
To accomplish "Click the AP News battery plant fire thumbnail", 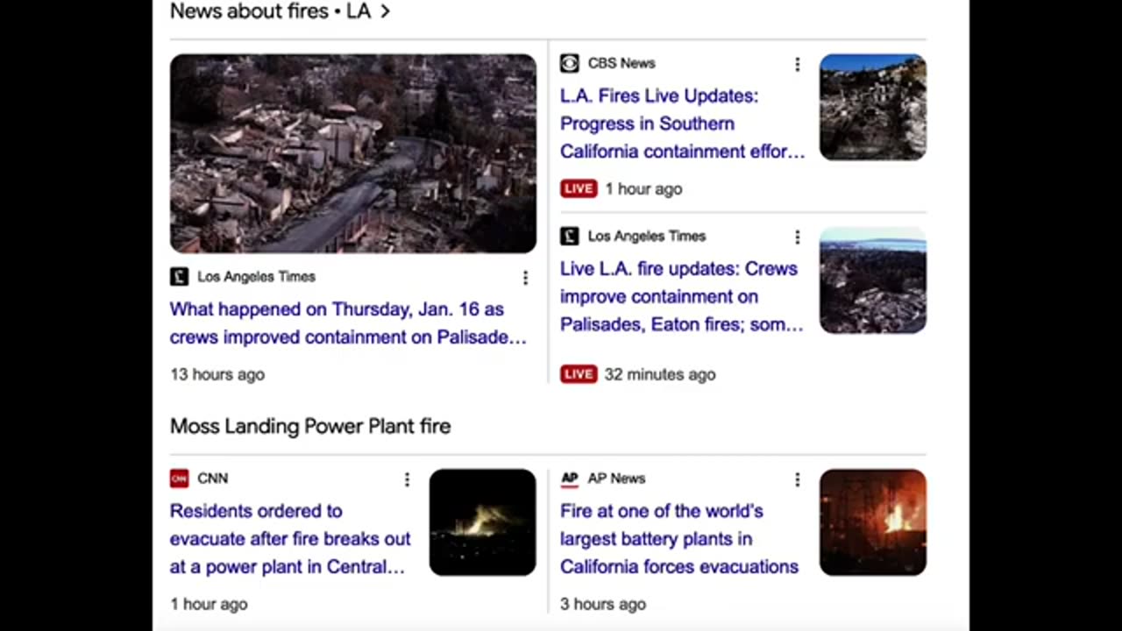I will coord(872,522).
